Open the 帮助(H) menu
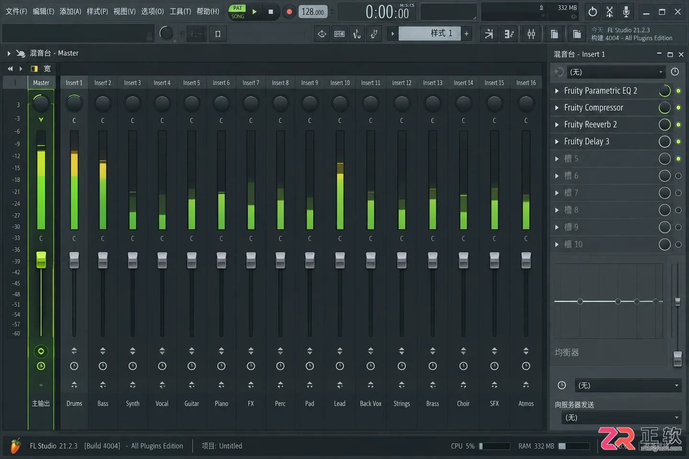Viewport: 689px width, 459px height. 208,11
